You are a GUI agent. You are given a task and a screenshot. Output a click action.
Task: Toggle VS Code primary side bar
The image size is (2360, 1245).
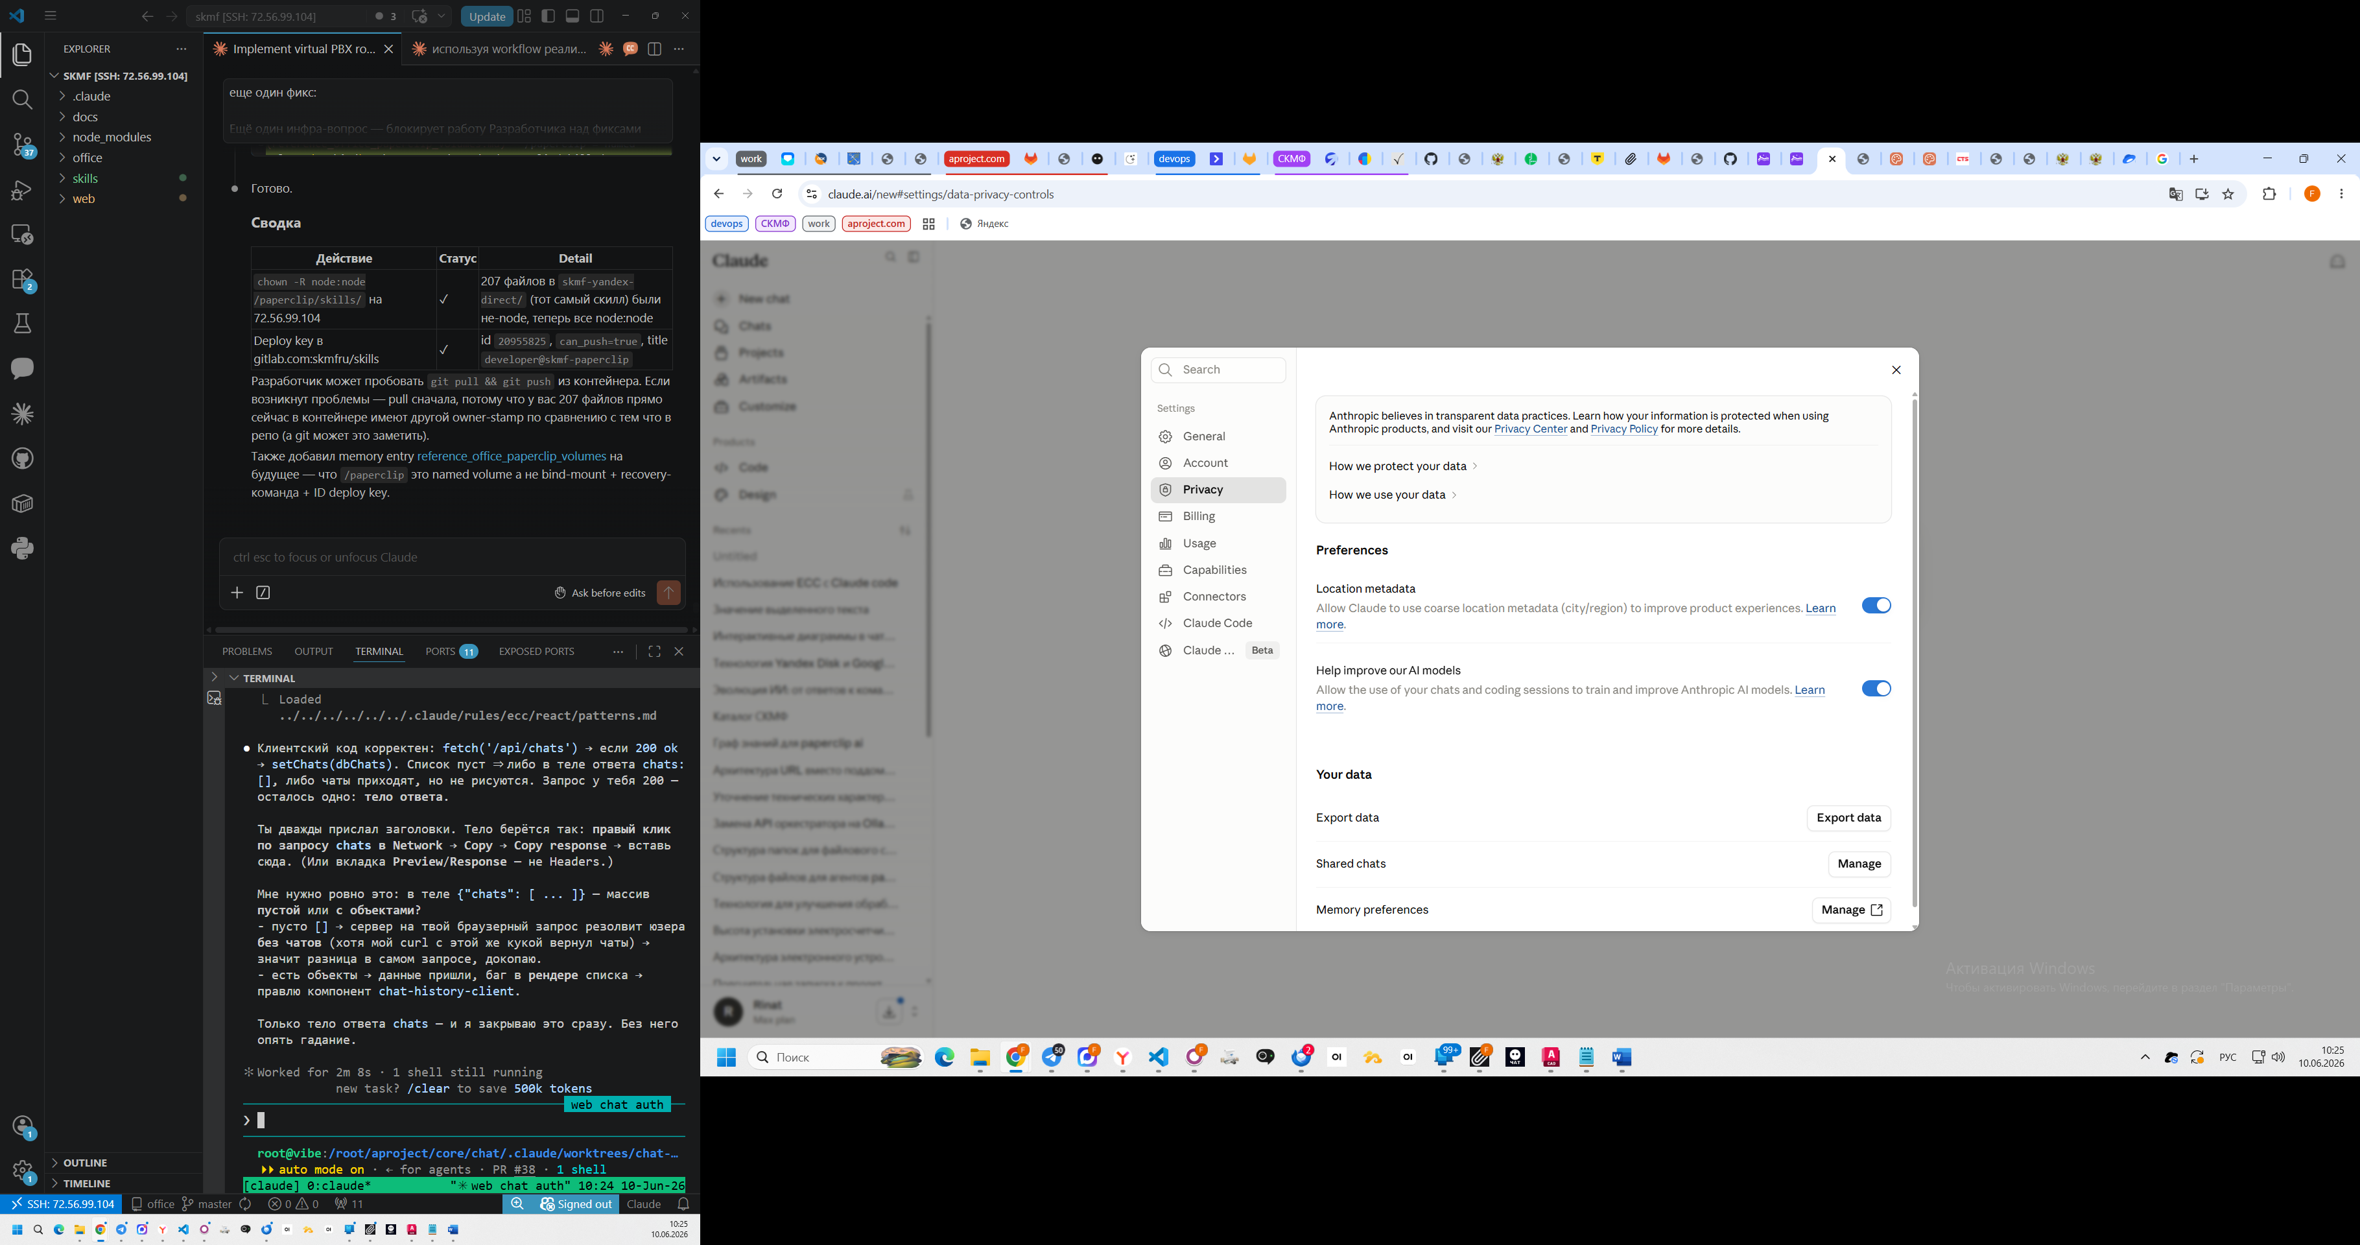(549, 16)
